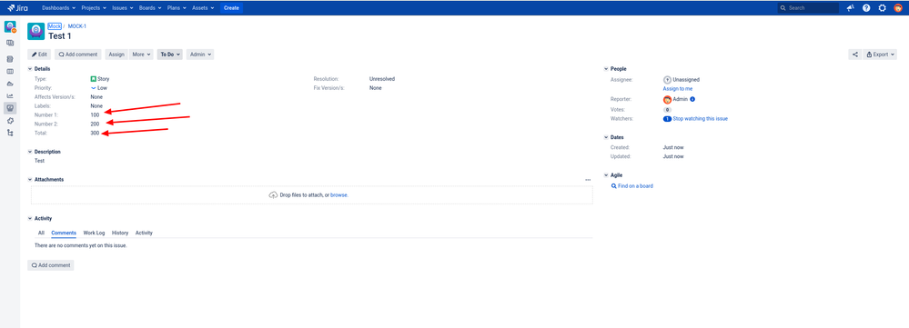909x328 pixels.
Task: Collapse the People section
Action: point(606,69)
